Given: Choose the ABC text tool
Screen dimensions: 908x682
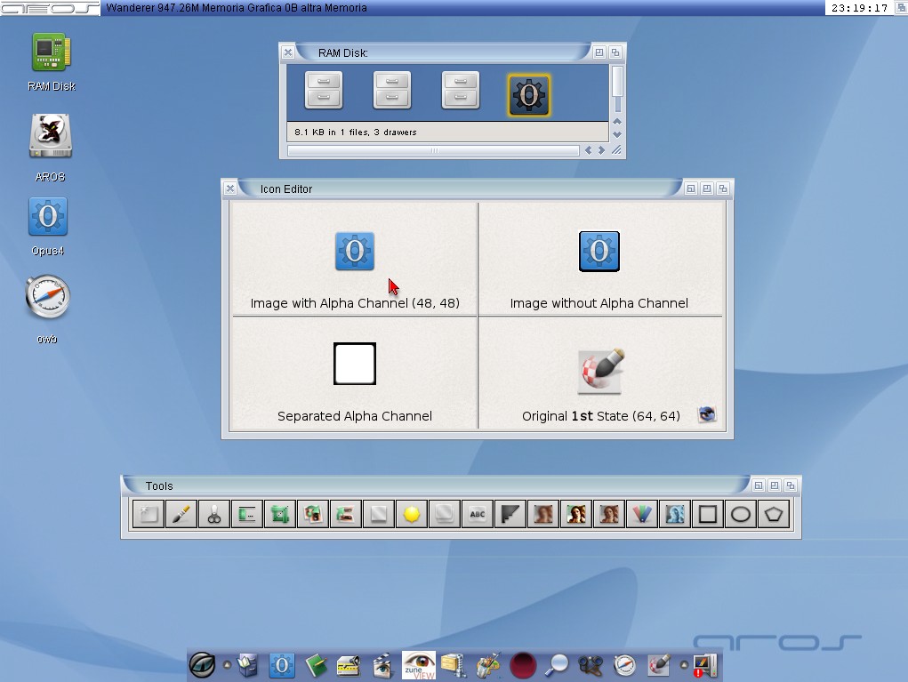Looking at the screenshot, I should pos(478,514).
